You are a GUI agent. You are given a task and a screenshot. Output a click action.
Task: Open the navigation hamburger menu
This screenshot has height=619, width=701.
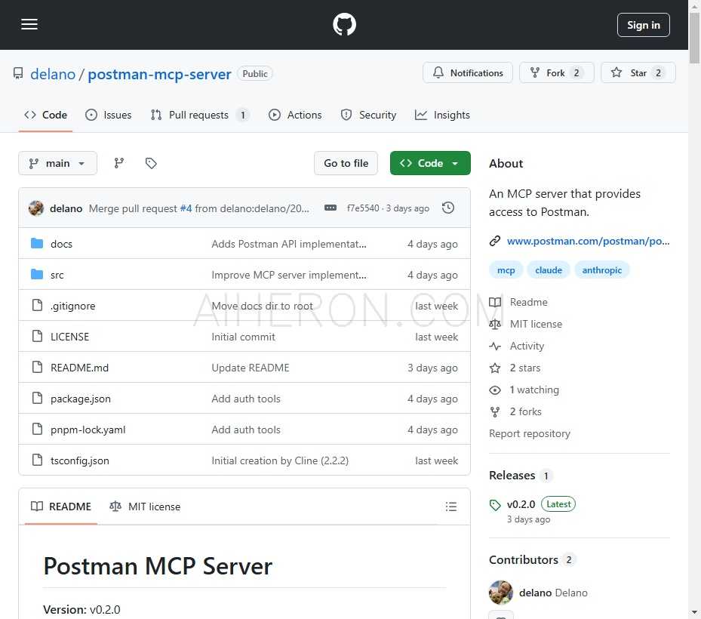[x=29, y=24]
